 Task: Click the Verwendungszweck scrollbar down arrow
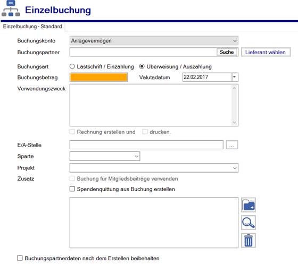234,123
